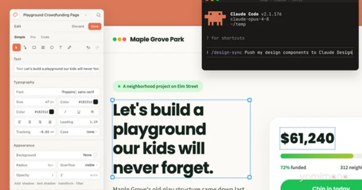Align text right
The image size is (362, 190).
pyautogui.click(x=40, y=122)
